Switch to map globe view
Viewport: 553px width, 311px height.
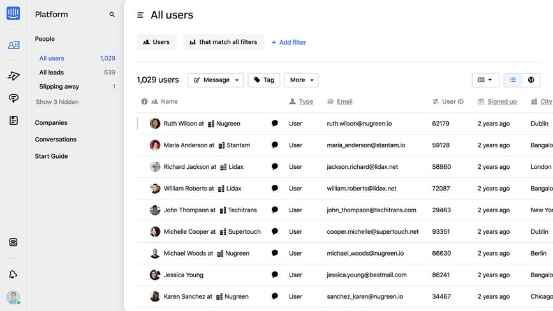531,80
